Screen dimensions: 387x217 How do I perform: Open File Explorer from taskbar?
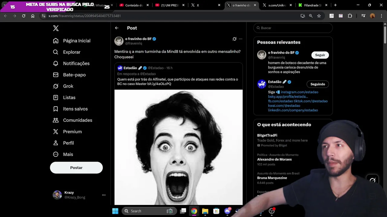coord(205,211)
